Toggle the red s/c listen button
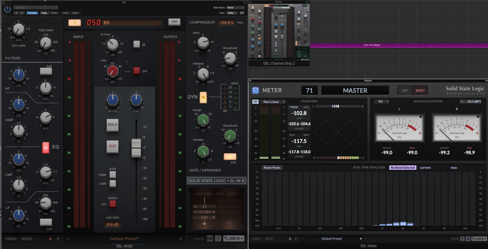The image size is (488, 249). coord(113,204)
